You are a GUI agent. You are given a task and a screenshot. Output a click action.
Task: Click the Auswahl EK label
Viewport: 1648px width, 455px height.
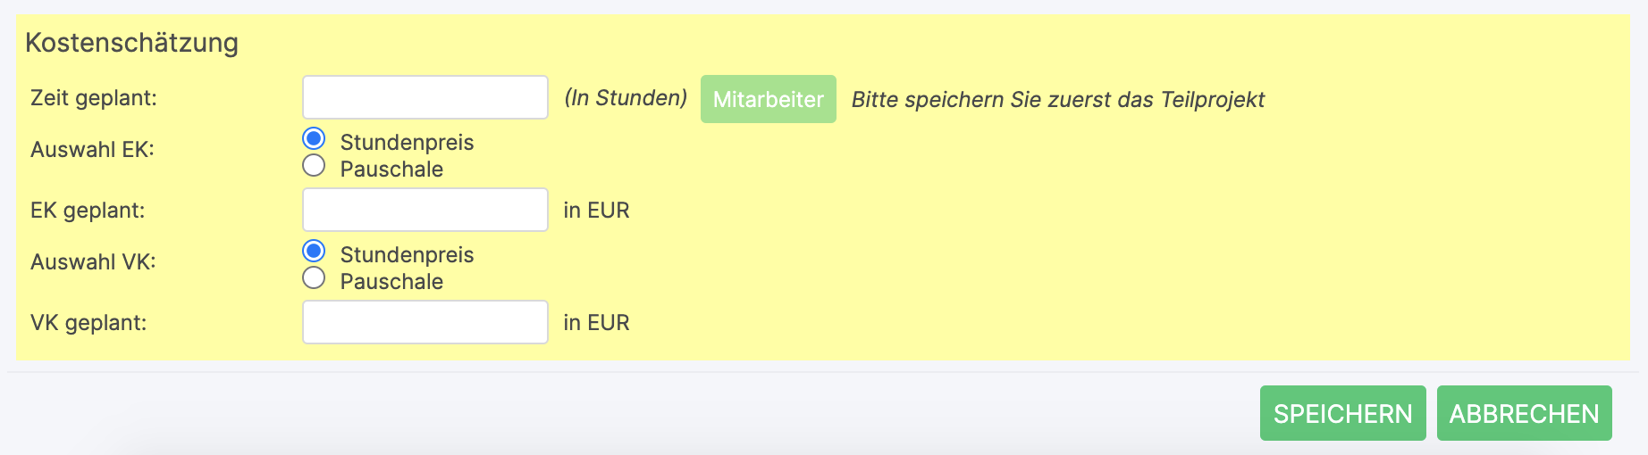pyautogui.click(x=92, y=150)
